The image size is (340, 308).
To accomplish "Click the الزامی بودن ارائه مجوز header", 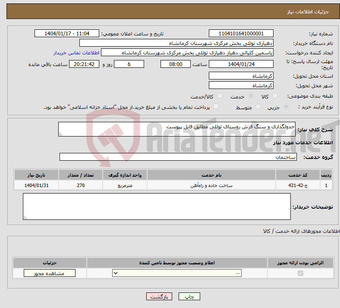I will [x=300, y=263].
